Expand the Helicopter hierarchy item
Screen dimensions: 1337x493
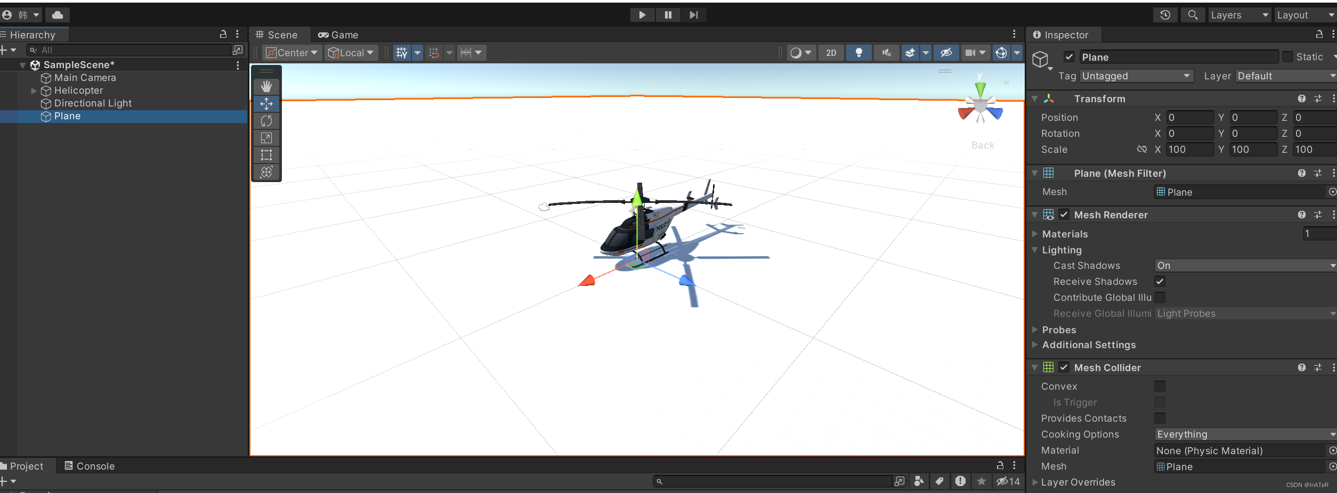(34, 91)
